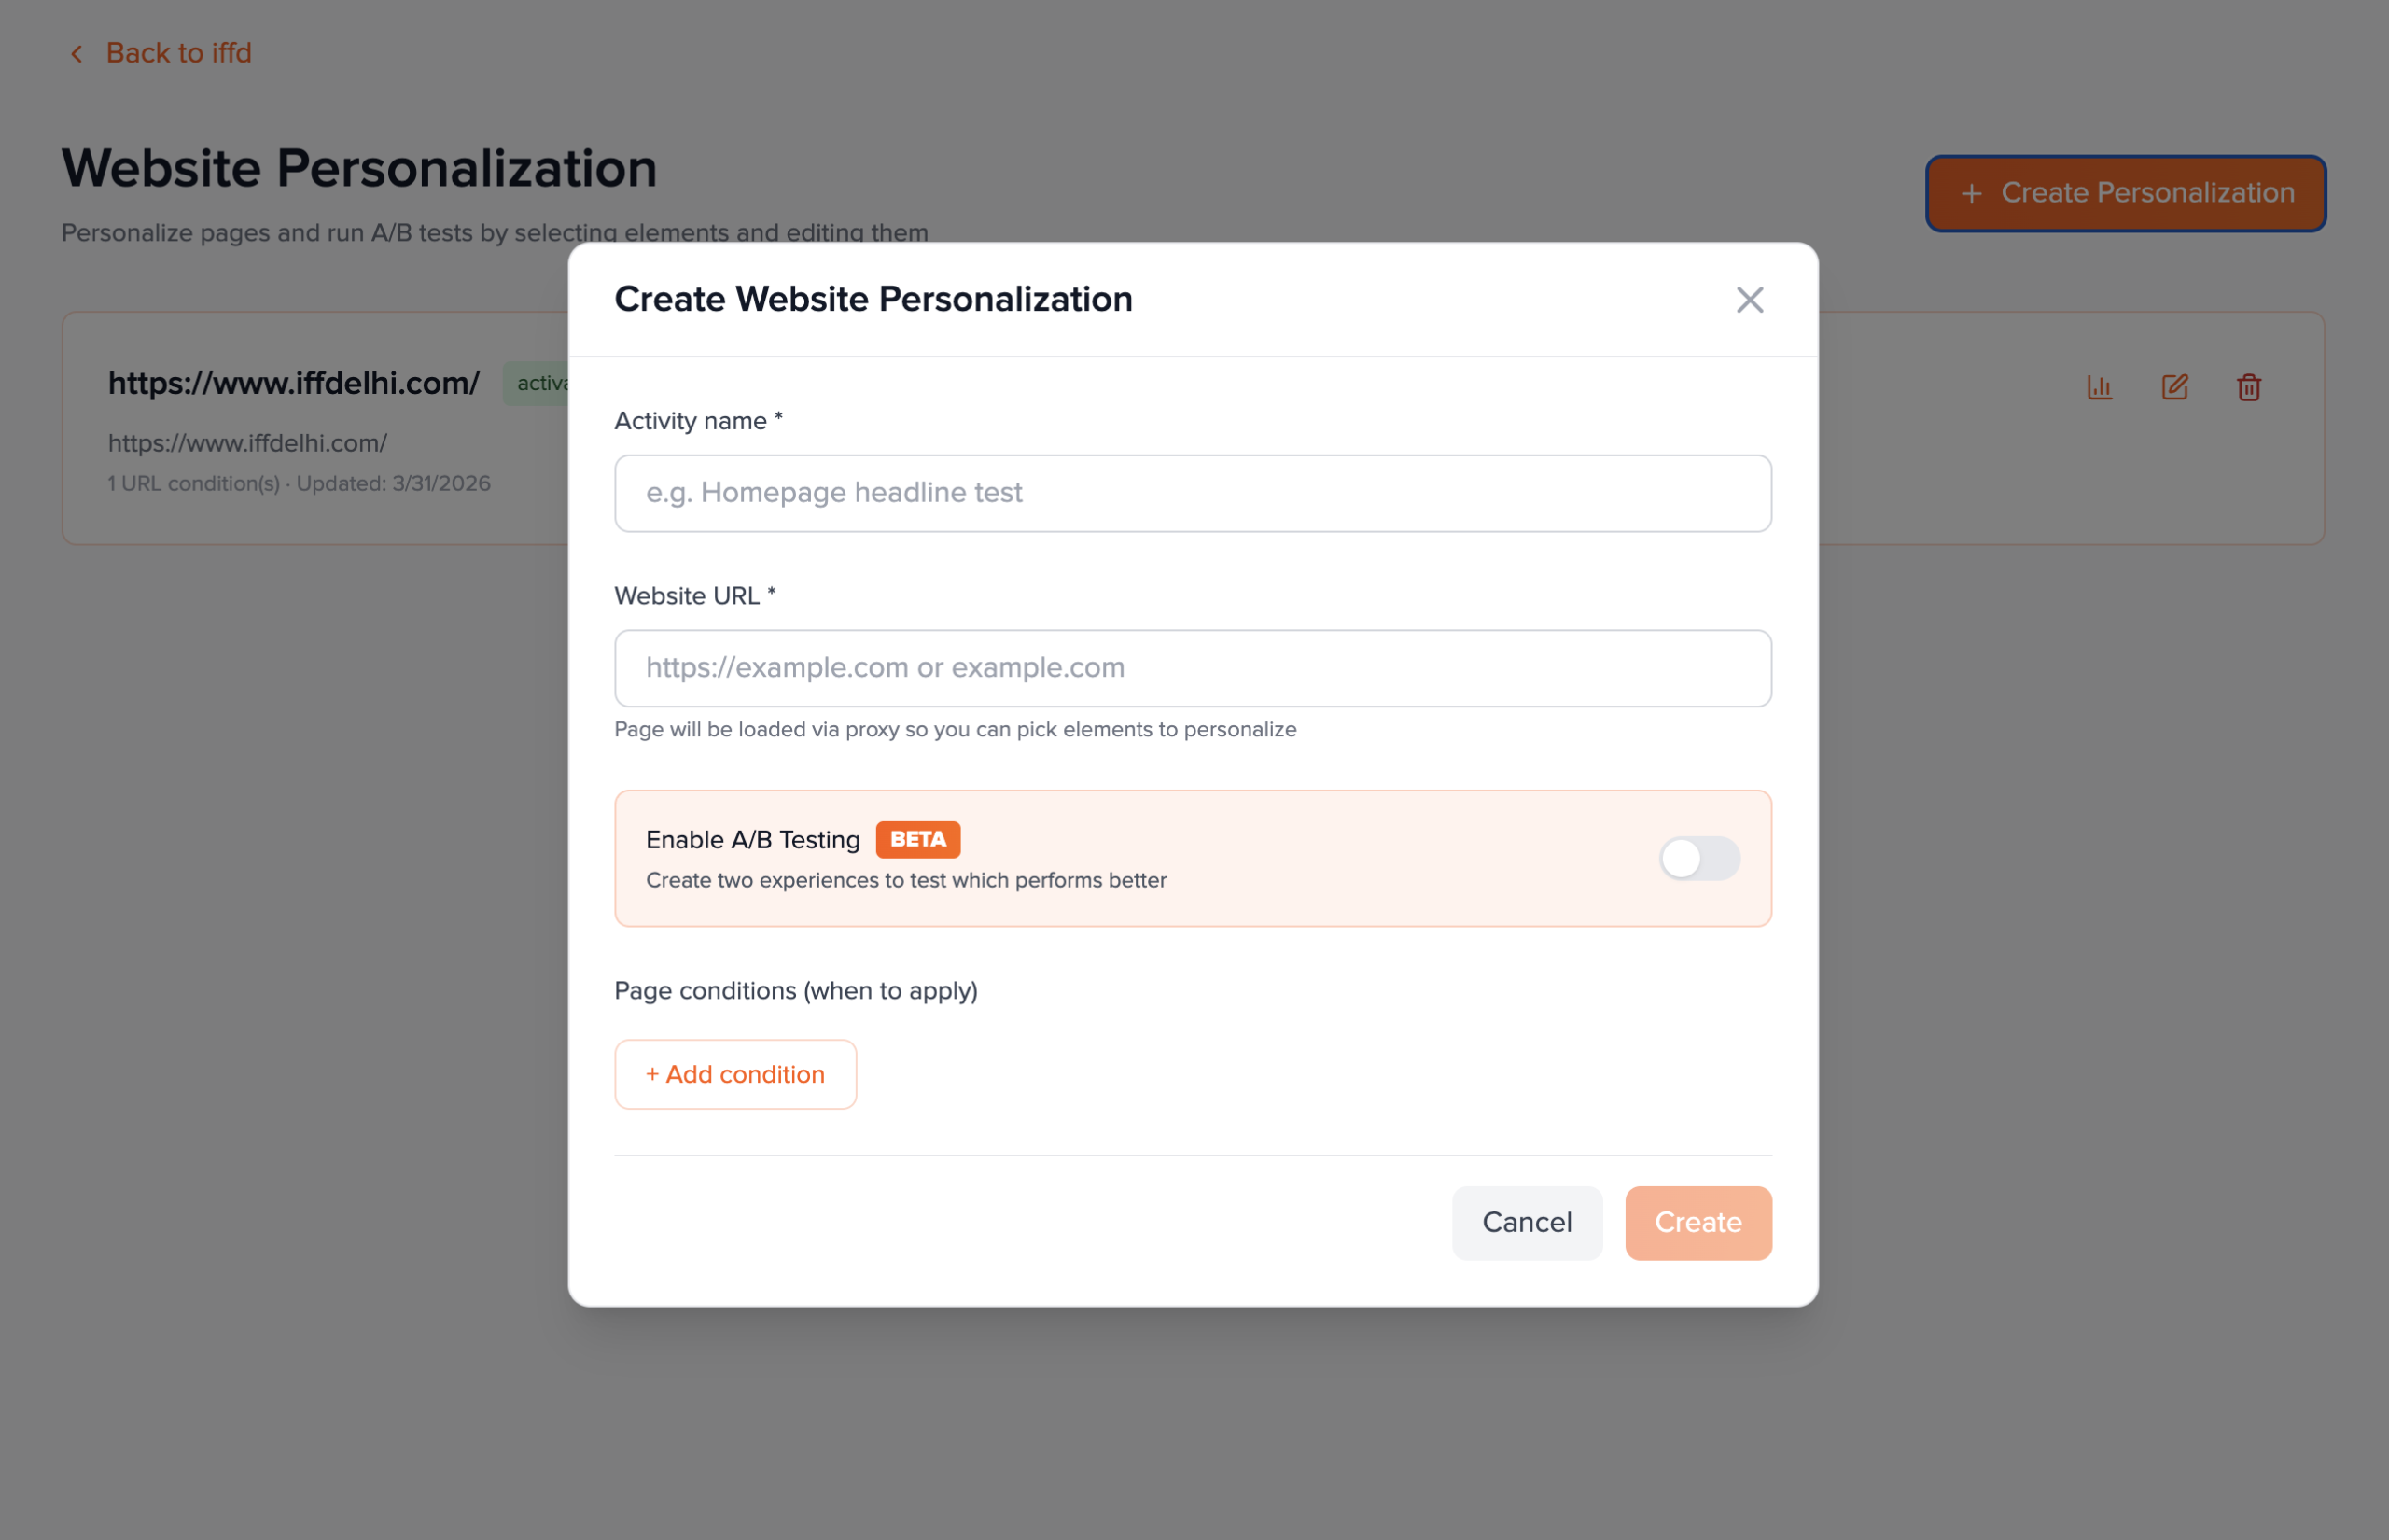Image resolution: width=2389 pixels, height=1540 pixels.
Task: Open the https://www.iffdelhi.com/ personalization title
Action: [x=294, y=383]
